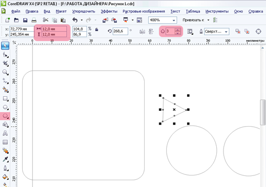Click the rotation angle field 268,6
Screen dimensions: 266x187
[x=120, y=31]
